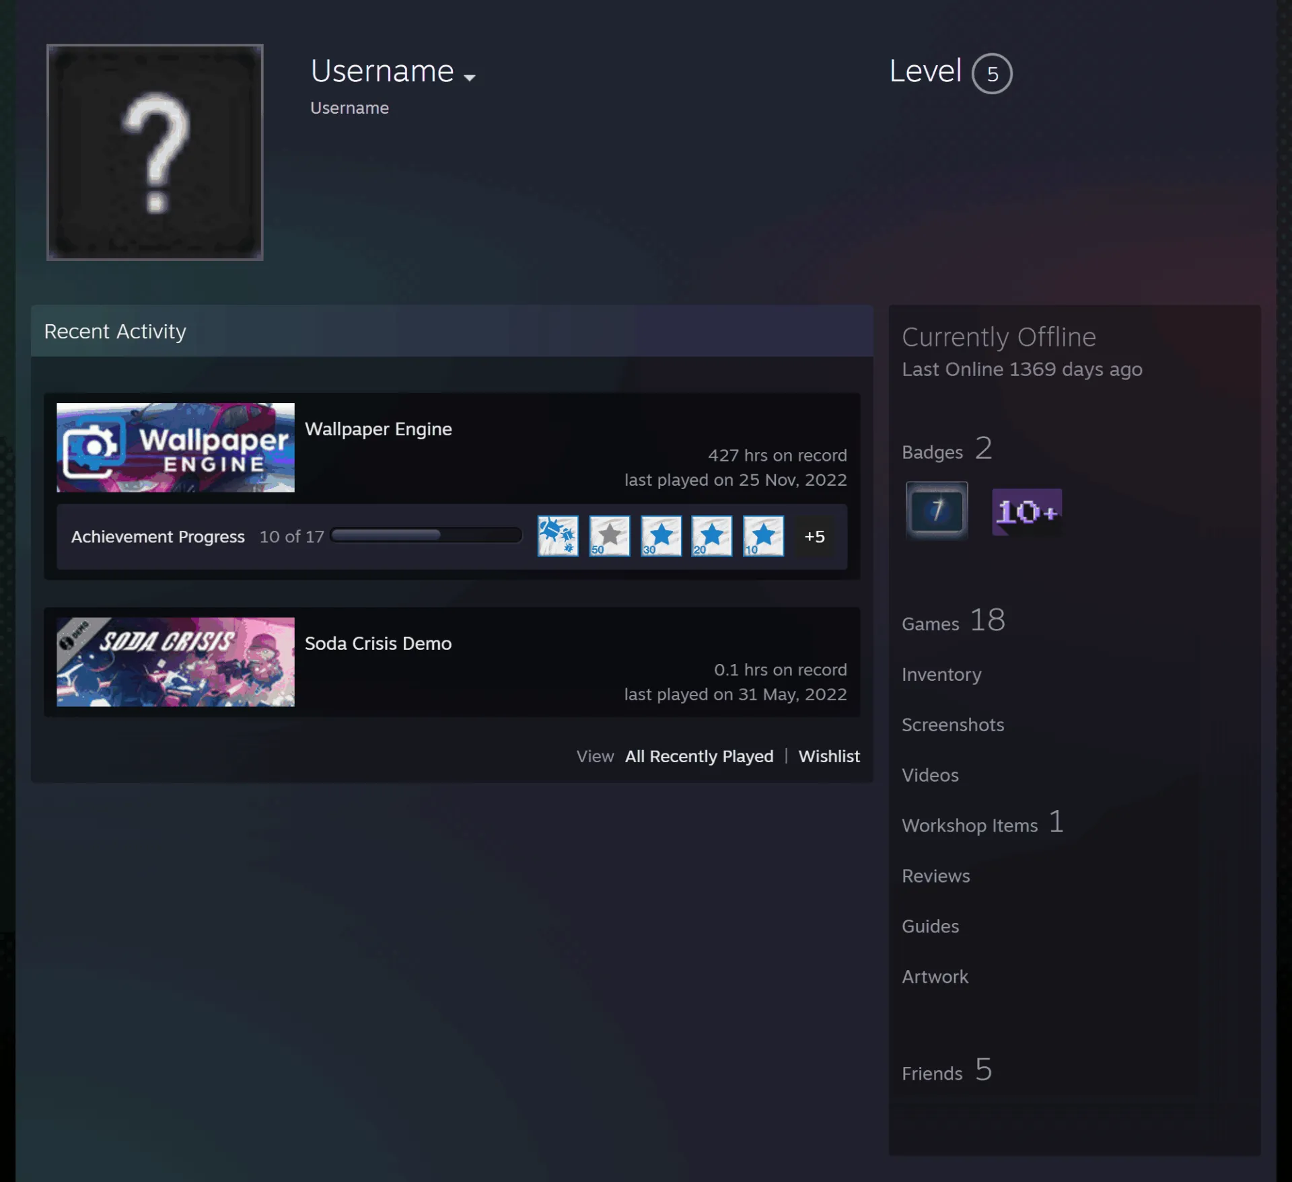Open the Friends 5 link
Image resolution: width=1292 pixels, height=1182 pixels.
pyautogui.click(x=947, y=1070)
